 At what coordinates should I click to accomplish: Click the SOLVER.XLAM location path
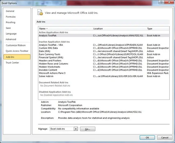click(x=118, y=76)
